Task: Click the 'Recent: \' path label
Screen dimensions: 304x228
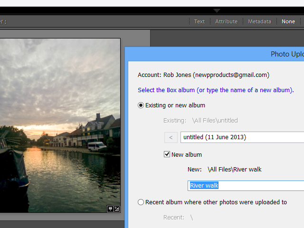Action: [178, 218]
